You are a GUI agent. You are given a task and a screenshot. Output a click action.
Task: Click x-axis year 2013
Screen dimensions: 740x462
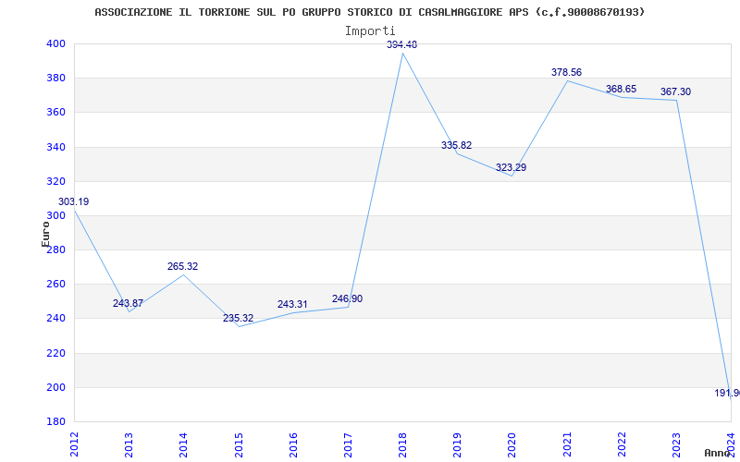(x=129, y=444)
